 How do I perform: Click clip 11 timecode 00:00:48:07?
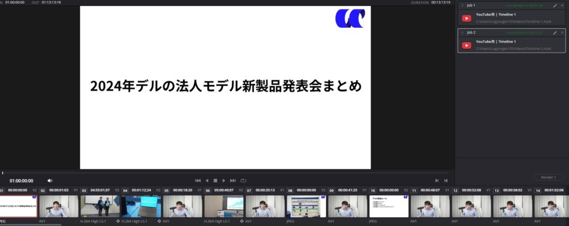point(431,190)
